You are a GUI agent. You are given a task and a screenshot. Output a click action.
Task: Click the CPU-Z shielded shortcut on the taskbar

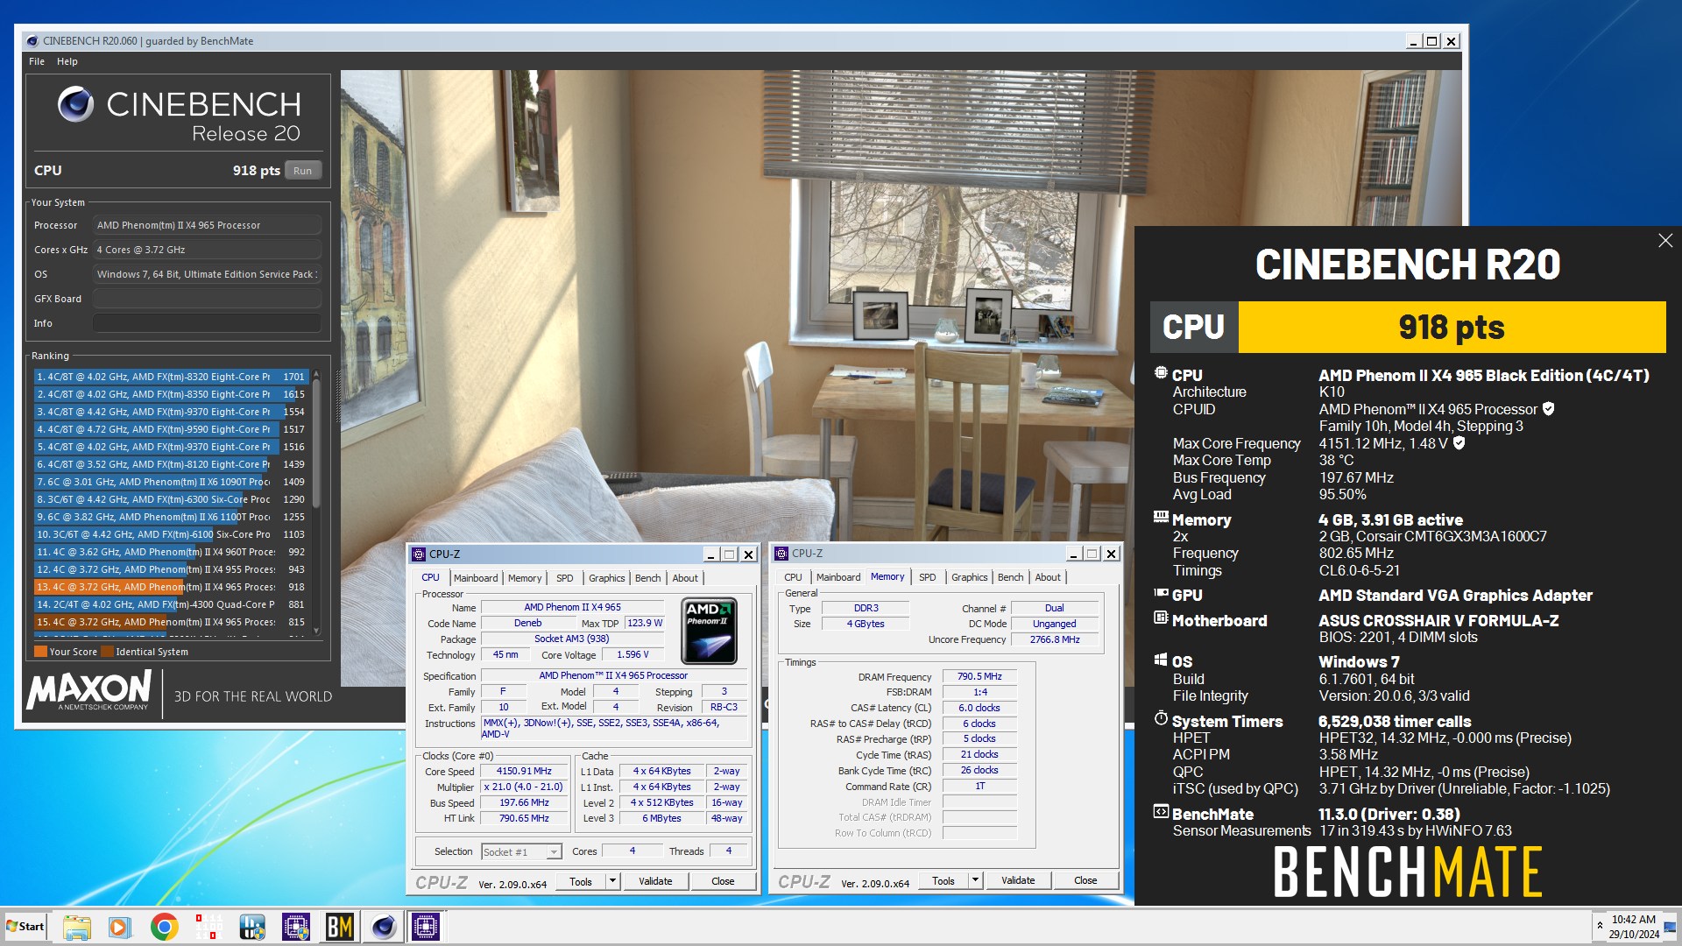click(296, 927)
